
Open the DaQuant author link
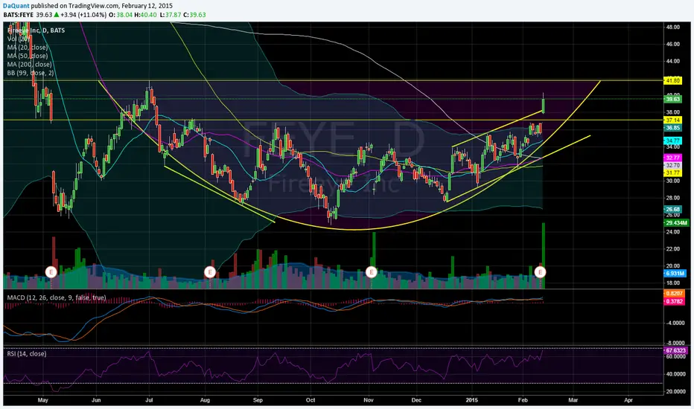(x=16, y=6)
